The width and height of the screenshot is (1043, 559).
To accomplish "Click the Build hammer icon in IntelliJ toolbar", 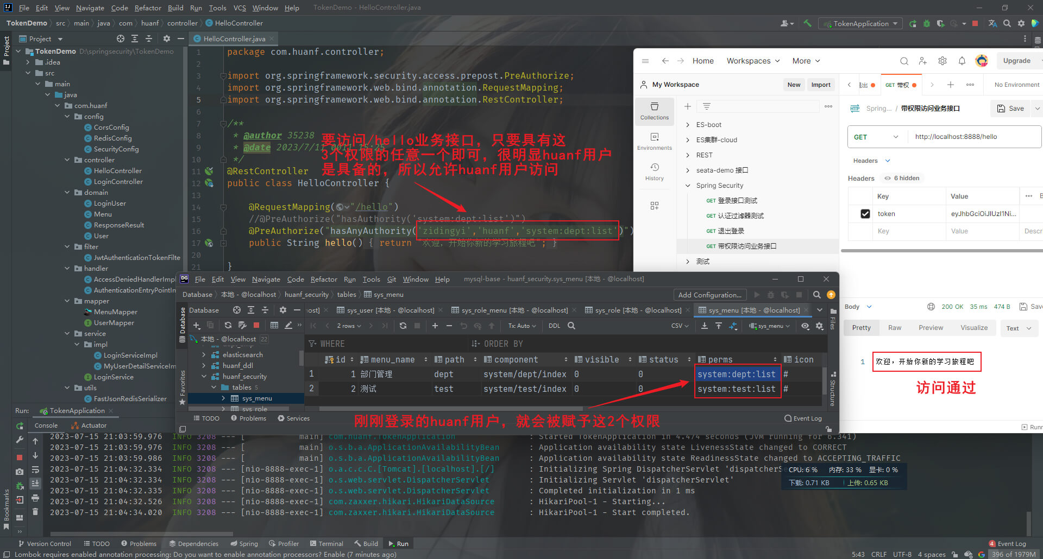I will click(x=808, y=23).
